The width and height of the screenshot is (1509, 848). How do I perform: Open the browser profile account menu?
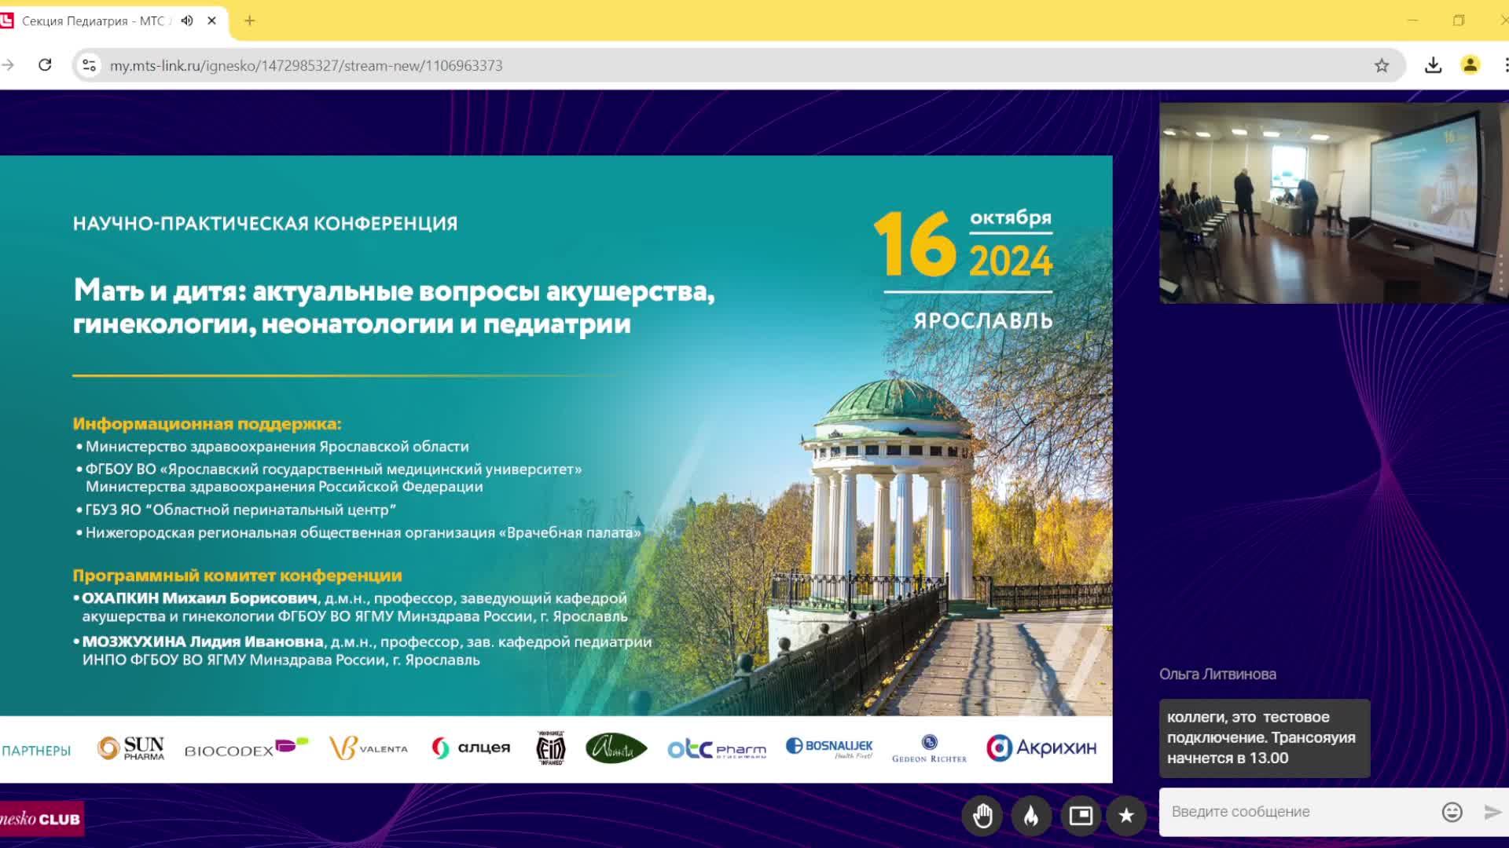tap(1468, 66)
